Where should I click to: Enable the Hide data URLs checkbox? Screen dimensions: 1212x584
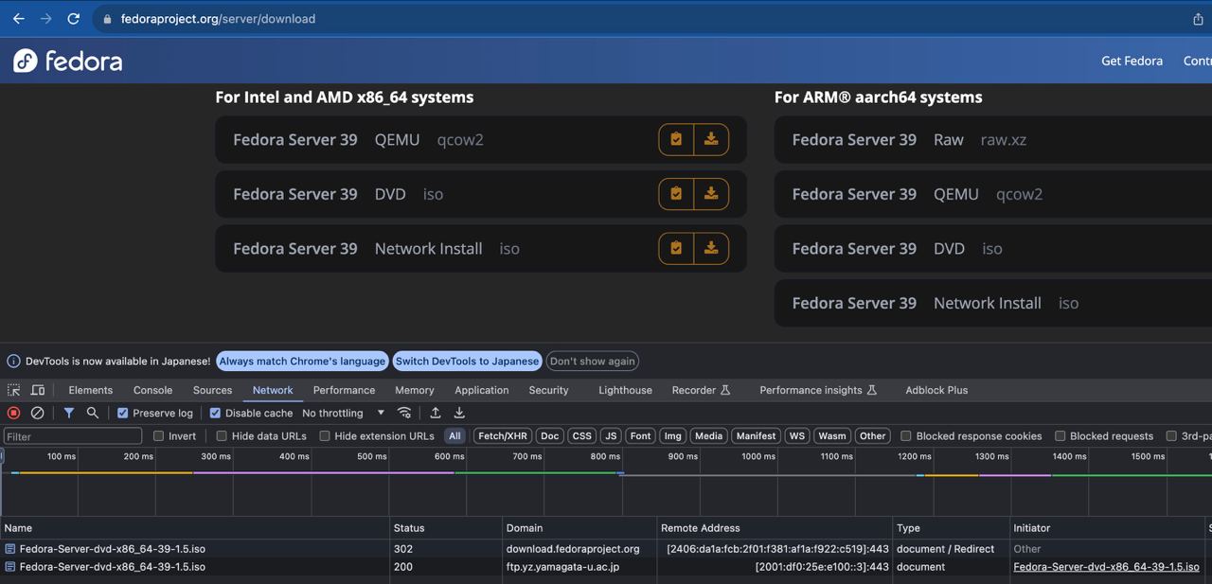coord(222,436)
